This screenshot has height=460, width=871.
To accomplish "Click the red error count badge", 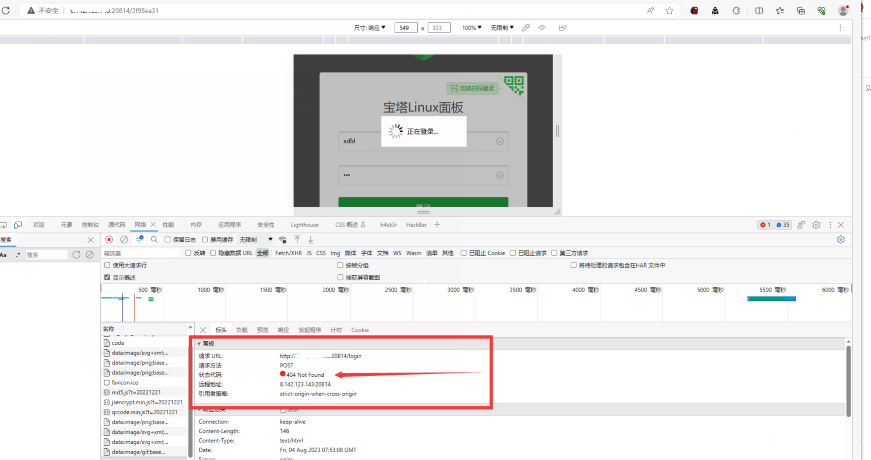I will [765, 225].
